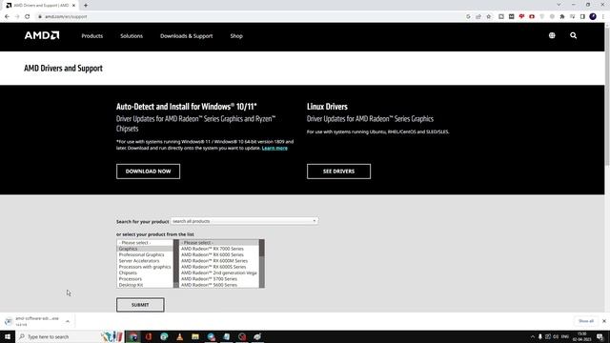Open the search all products dropdown
The image size is (610, 343).
pos(244,221)
